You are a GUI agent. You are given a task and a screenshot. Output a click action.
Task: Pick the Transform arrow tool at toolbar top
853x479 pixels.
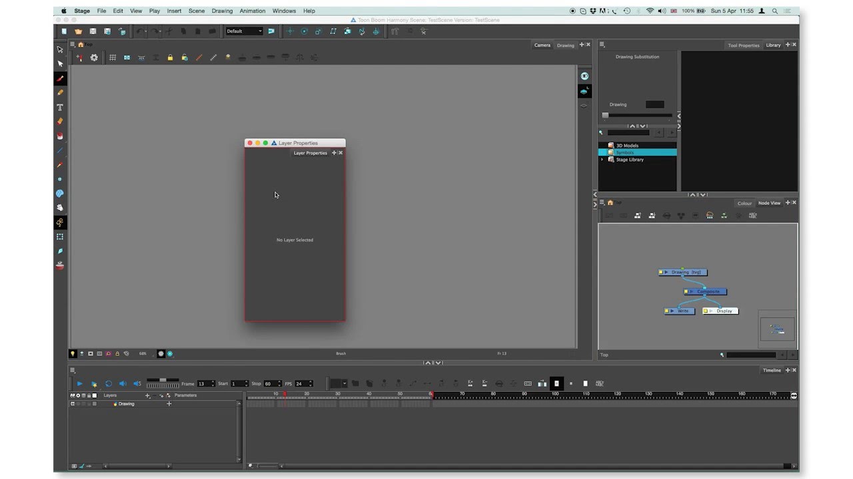(60, 50)
